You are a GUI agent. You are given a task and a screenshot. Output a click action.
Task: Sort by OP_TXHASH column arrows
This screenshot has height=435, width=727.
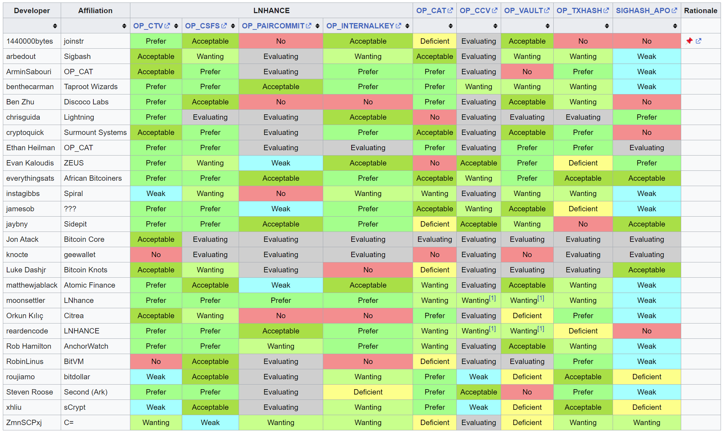(x=607, y=26)
